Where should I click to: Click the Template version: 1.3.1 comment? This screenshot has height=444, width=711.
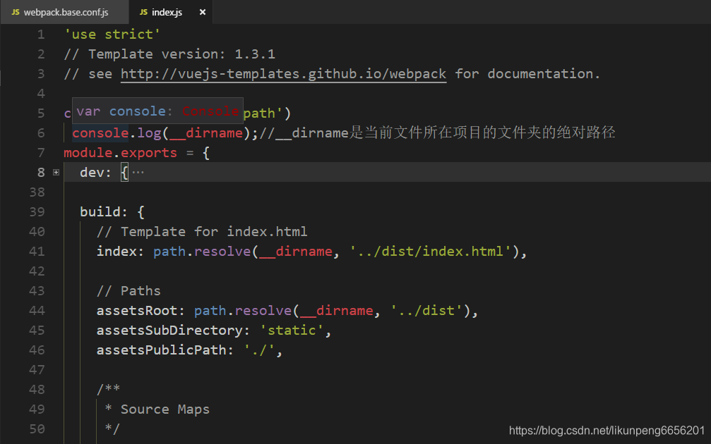(x=169, y=54)
